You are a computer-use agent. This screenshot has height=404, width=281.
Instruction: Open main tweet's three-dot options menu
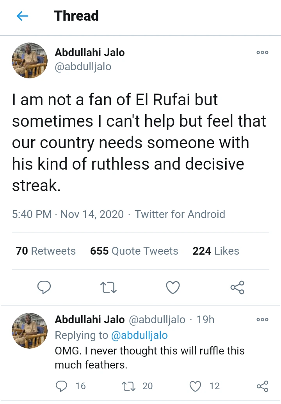pos(262,53)
